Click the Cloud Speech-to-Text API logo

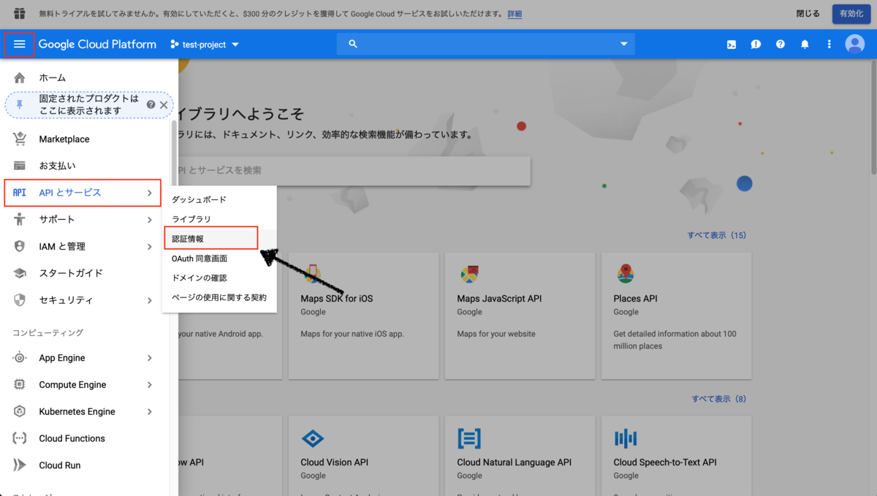click(626, 438)
